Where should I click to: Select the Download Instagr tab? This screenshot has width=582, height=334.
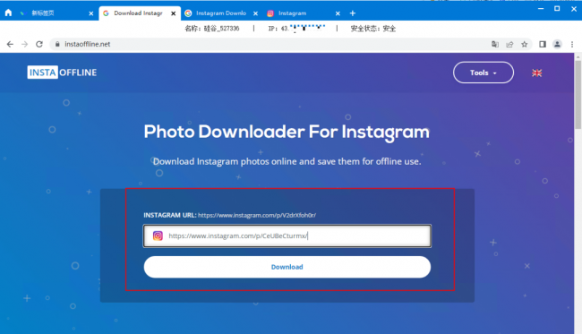(x=140, y=13)
